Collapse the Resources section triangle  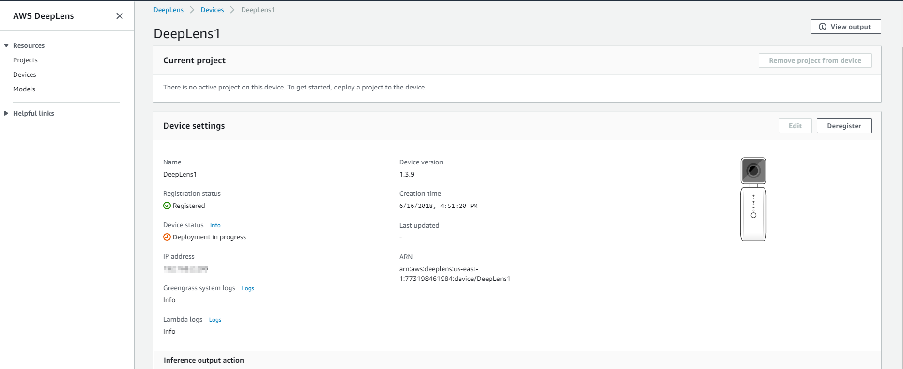6,45
